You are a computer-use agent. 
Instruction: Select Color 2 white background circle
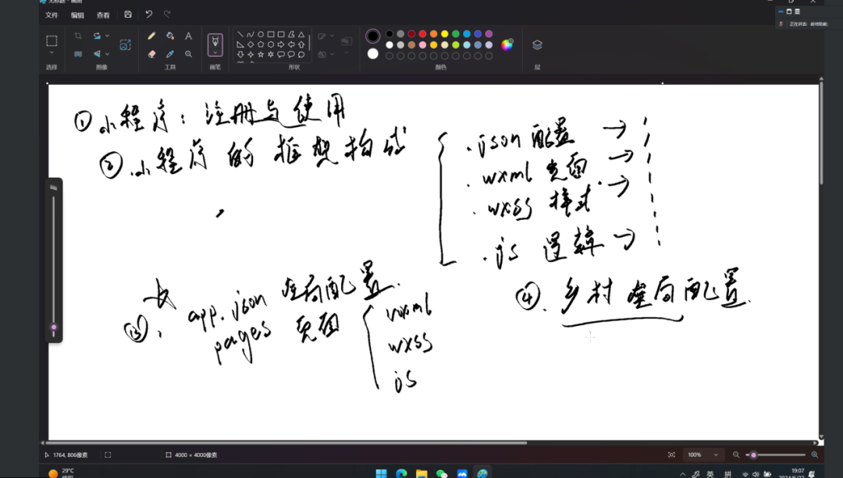[x=372, y=54]
